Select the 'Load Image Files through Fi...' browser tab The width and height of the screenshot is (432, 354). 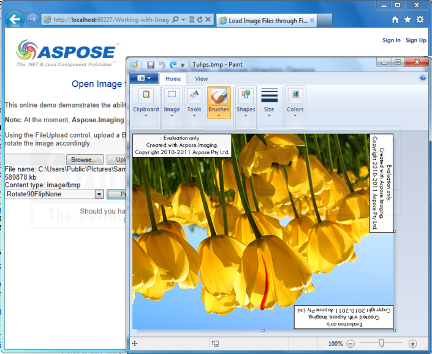[x=267, y=21]
